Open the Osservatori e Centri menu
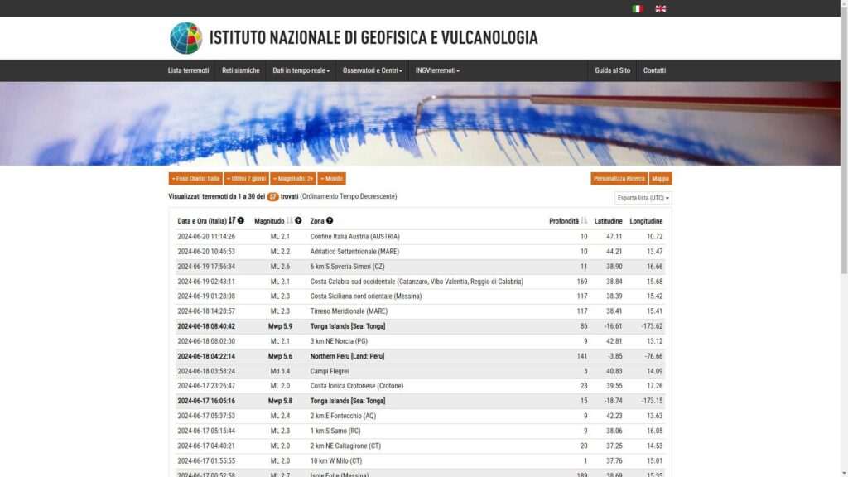 pyautogui.click(x=372, y=70)
